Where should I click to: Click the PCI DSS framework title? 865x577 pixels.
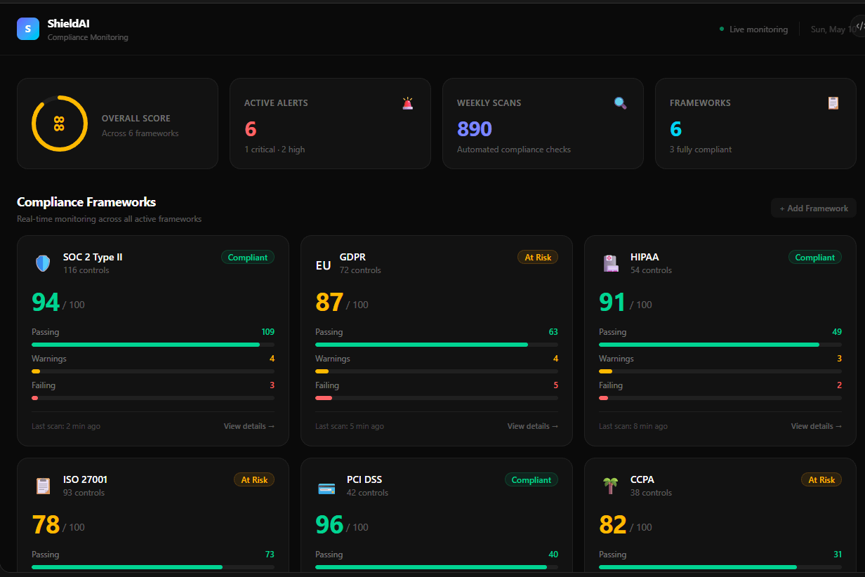(x=364, y=479)
